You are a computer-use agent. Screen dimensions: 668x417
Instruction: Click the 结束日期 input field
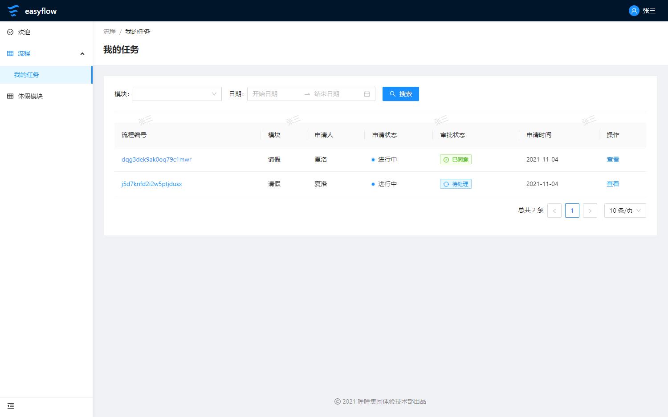[x=337, y=94]
